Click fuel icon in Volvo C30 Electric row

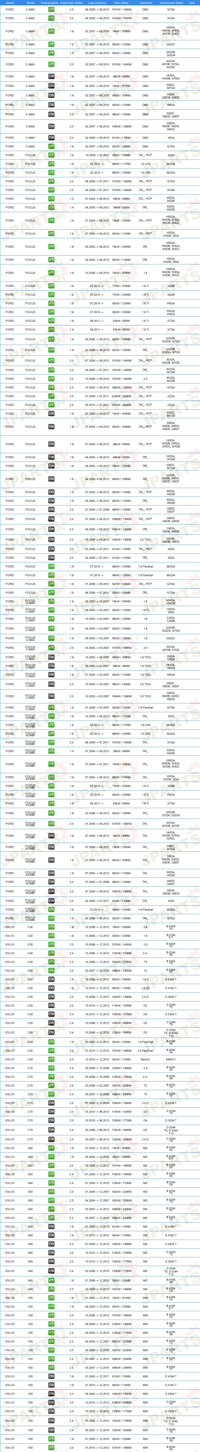click(51, 1060)
